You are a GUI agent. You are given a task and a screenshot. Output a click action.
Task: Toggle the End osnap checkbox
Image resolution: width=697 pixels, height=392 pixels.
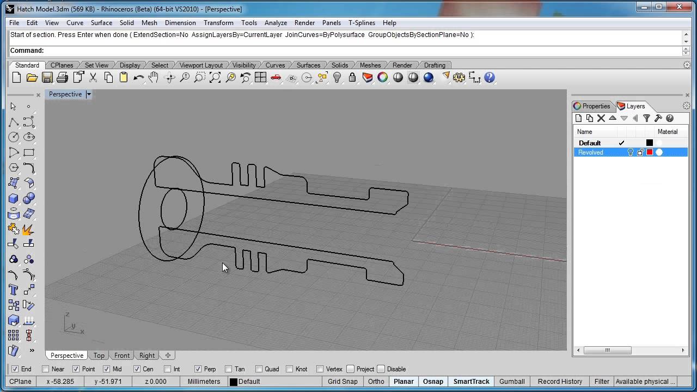[x=15, y=369]
